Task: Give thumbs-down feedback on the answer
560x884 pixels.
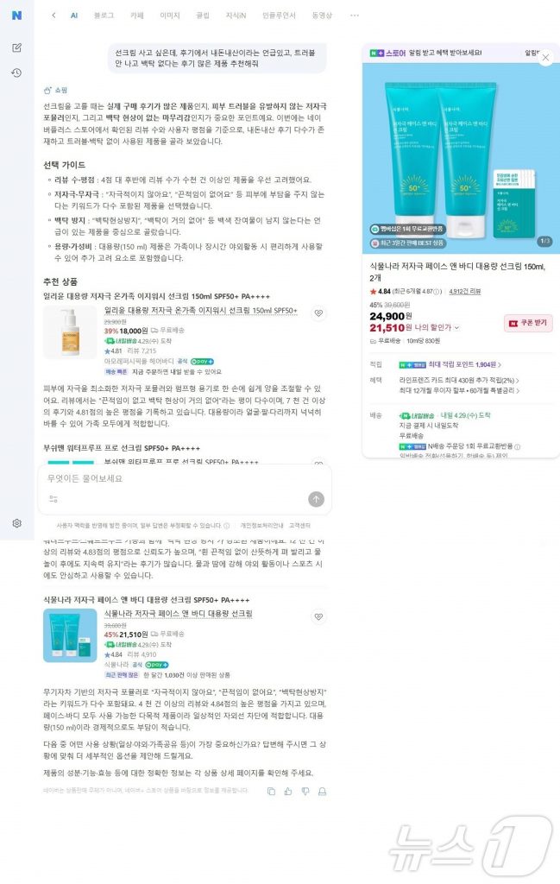Action: coord(305,792)
